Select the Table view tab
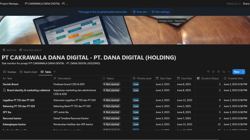This screenshot has height=140, width=250. coord(46,72)
